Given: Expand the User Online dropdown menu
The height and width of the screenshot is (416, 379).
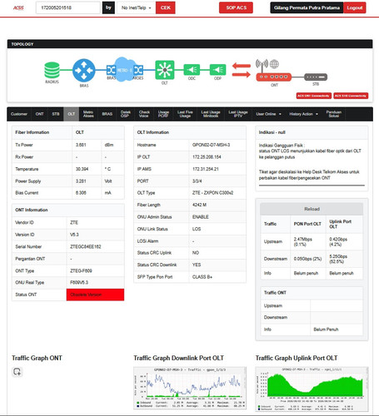Looking at the screenshot, I should [268, 114].
